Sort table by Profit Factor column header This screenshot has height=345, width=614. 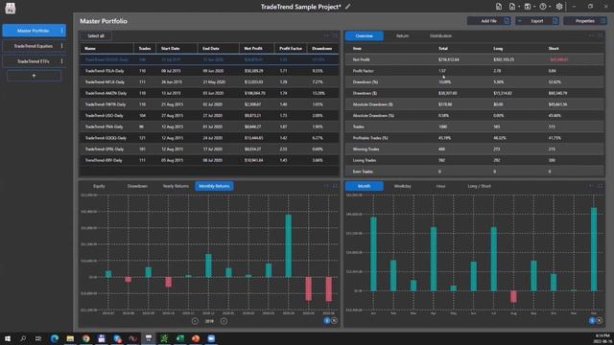click(291, 49)
